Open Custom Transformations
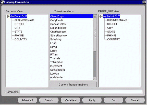 73,85
